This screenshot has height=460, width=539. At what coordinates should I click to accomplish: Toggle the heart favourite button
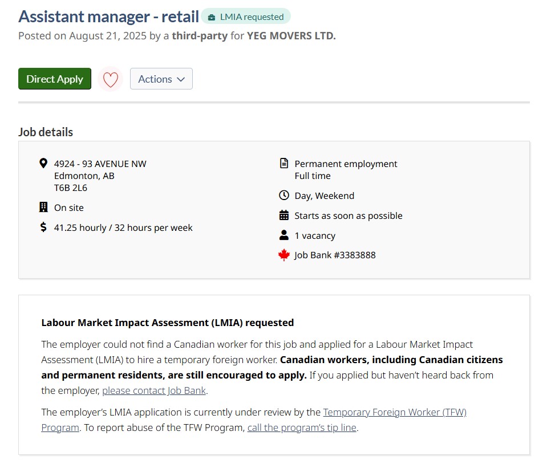111,79
